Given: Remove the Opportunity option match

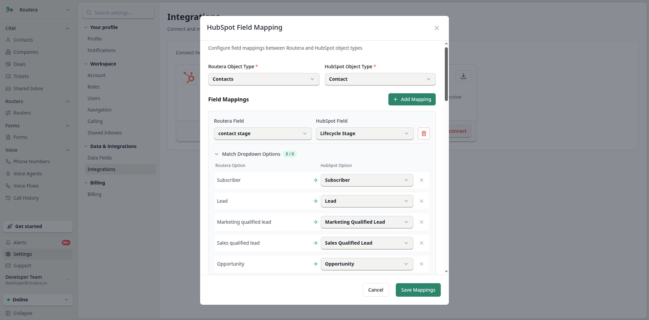Looking at the screenshot, I should (421, 264).
